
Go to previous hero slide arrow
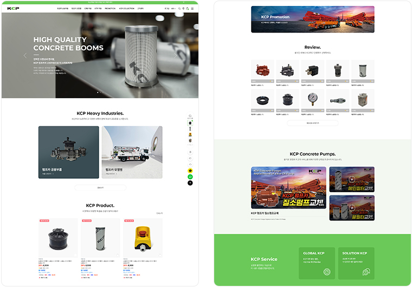click(25, 55)
